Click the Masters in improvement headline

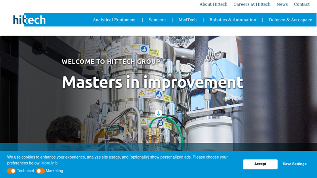tap(153, 82)
